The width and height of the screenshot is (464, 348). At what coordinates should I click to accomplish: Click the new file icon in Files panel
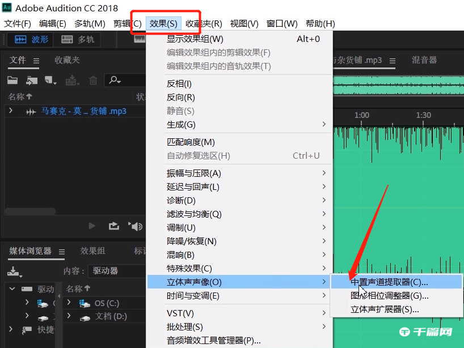click(49, 80)
